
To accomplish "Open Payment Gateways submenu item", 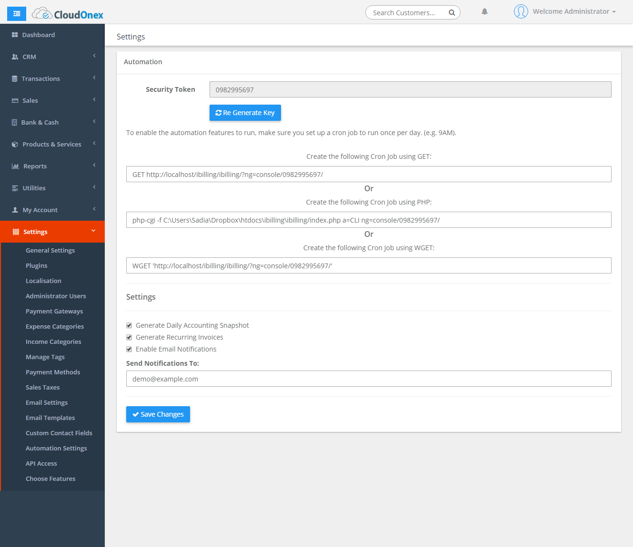I will [x=54, y=311].
